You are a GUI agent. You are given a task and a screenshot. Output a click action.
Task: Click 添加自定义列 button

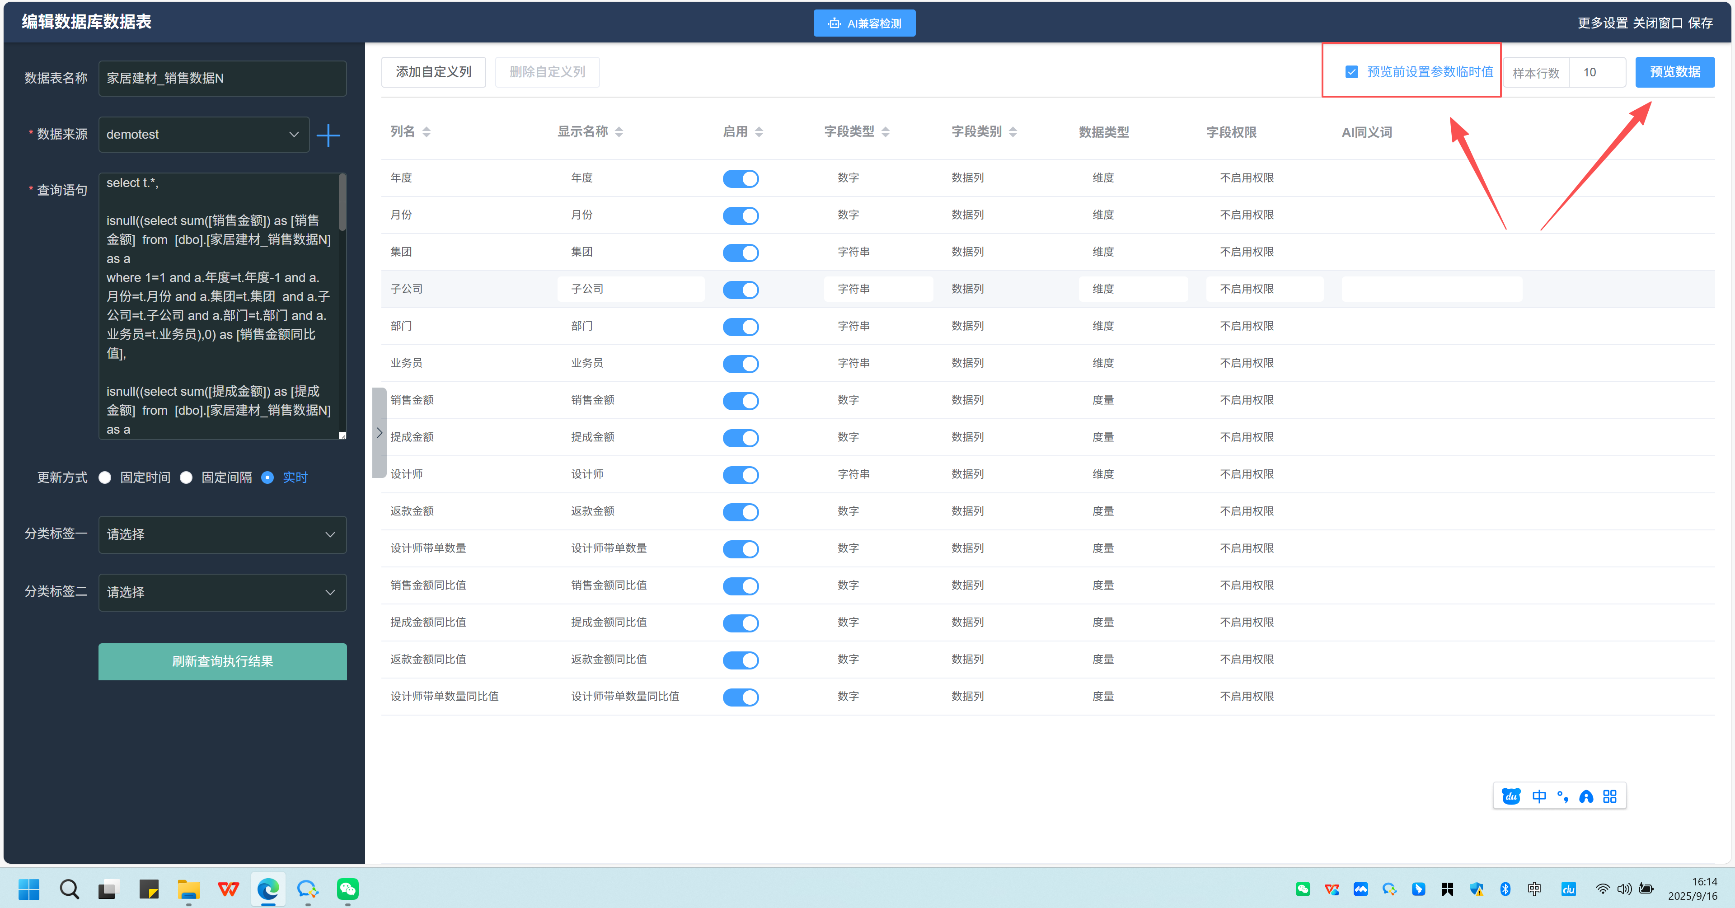coord(433,72)
